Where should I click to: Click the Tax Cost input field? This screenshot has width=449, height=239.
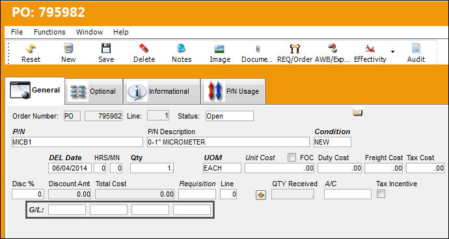(425, 168)
